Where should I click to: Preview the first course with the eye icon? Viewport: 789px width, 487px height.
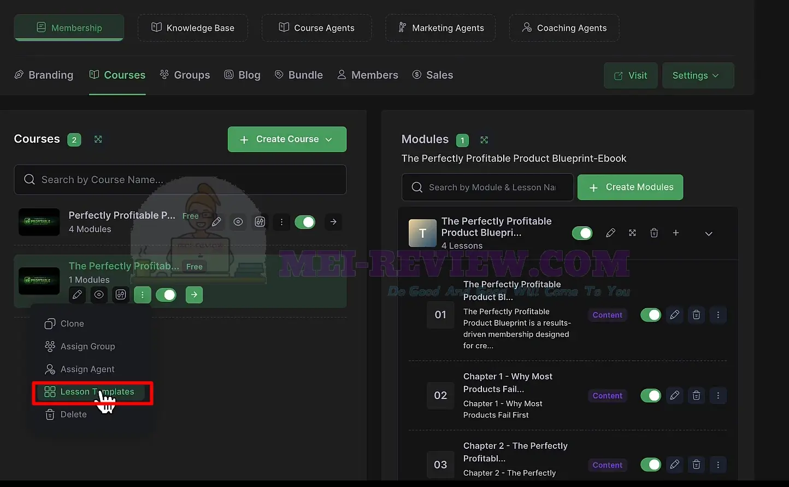238,222
